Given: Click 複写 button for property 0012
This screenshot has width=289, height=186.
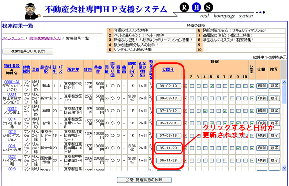Looking at the screenshot, I should click(x=274, y=111).
